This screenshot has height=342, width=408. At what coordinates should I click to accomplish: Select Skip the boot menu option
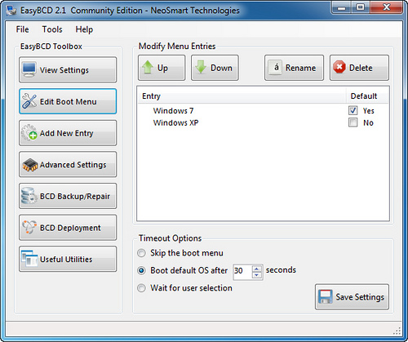141,253
